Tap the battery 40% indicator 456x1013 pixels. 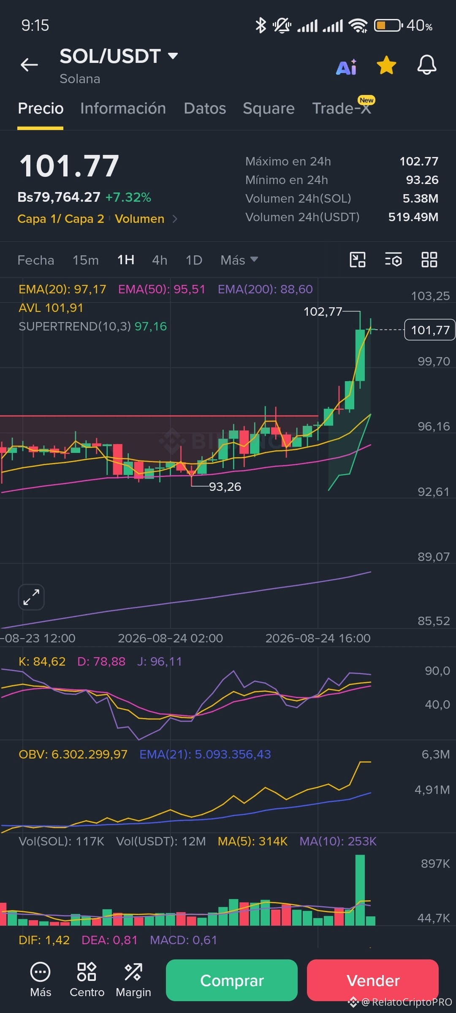[x=403, y=25]
